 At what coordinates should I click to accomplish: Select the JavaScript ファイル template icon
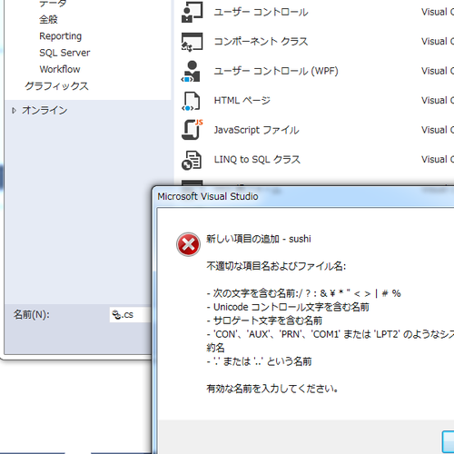coord(192,130)
